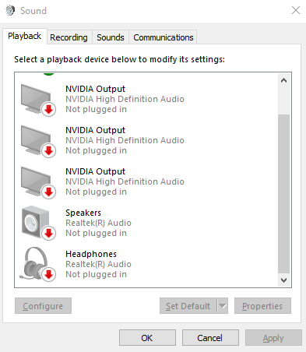
Task: Switch to the Playback tab
Action: click(25, 36)
